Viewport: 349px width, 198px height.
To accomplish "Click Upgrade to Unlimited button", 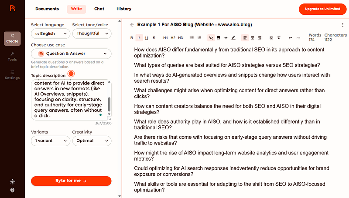I will 322,9.
